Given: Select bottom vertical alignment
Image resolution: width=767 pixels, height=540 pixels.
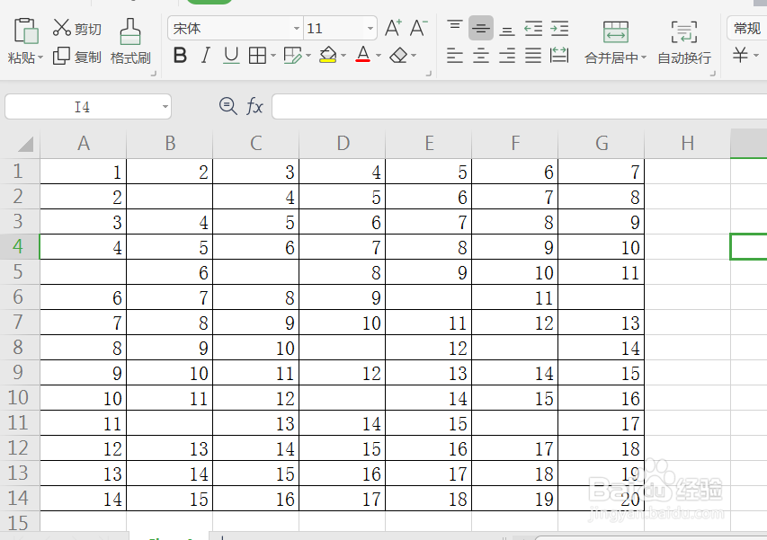Looking at the screenshot, I should click(x=507, y=29).
